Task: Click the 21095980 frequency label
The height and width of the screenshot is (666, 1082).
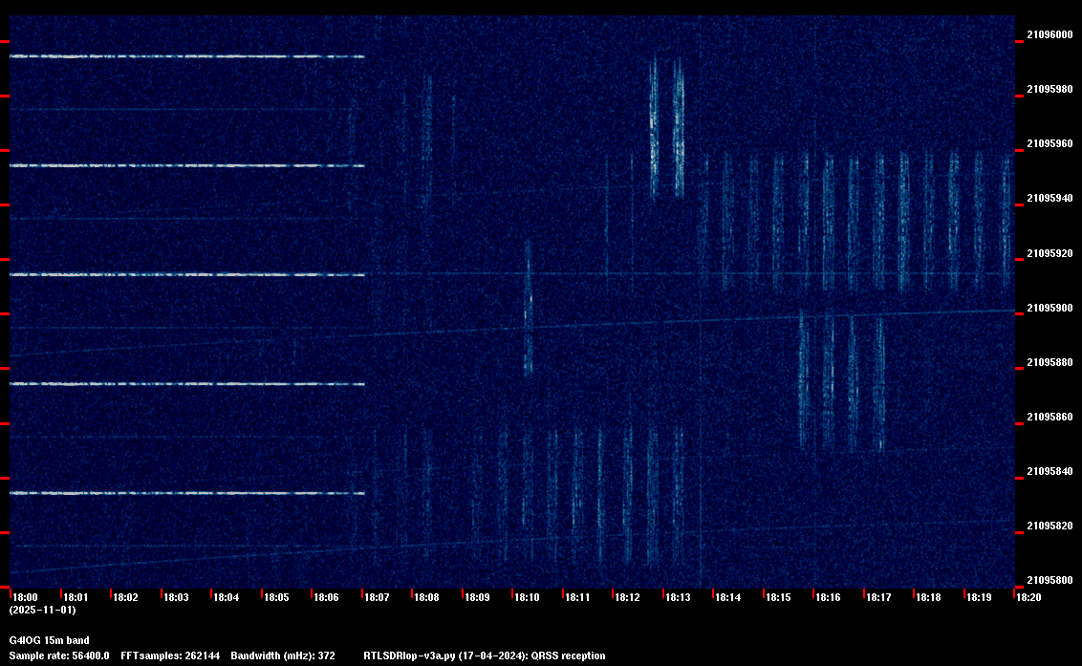Action: (x=1050, y=89)
